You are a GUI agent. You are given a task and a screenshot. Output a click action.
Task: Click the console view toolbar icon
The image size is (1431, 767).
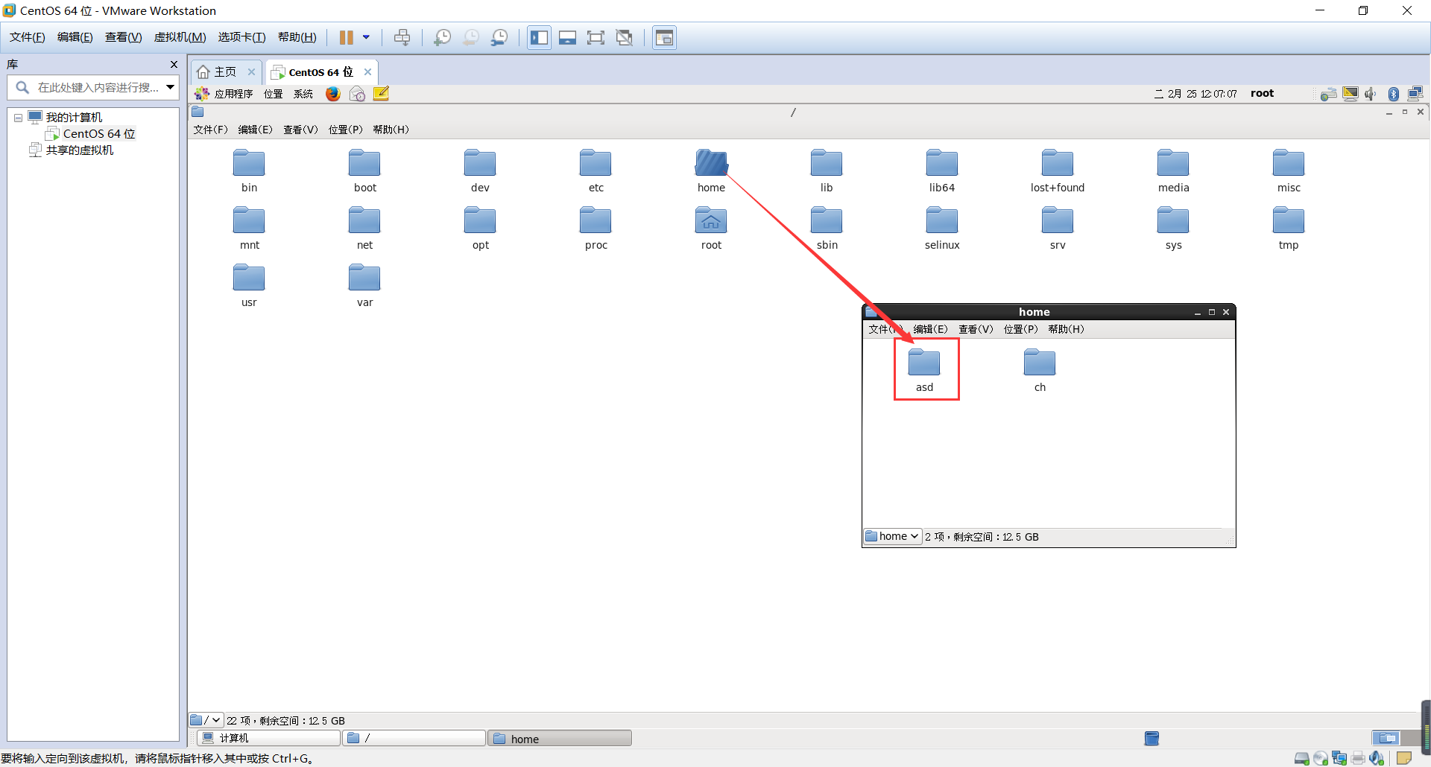coord(664,37)
